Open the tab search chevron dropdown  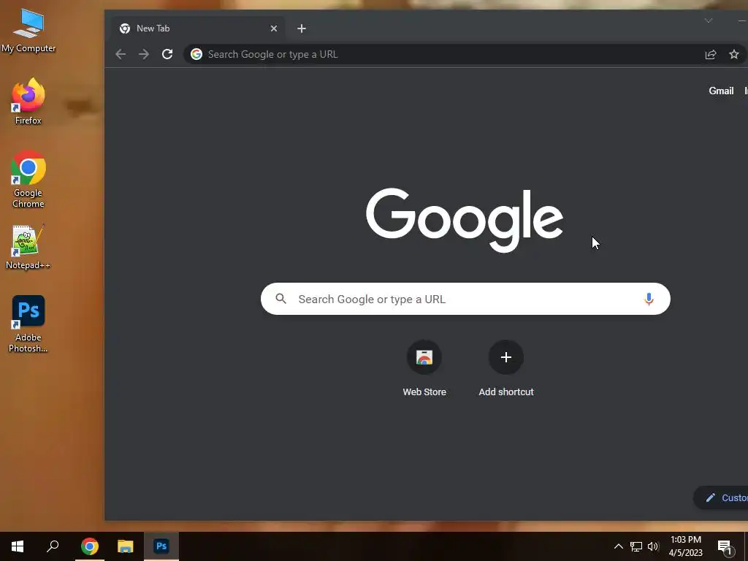[709, 20]
